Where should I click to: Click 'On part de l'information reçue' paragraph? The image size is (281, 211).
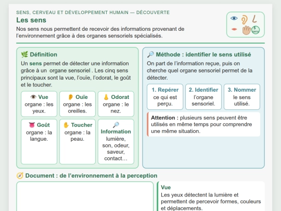[200, 70]
